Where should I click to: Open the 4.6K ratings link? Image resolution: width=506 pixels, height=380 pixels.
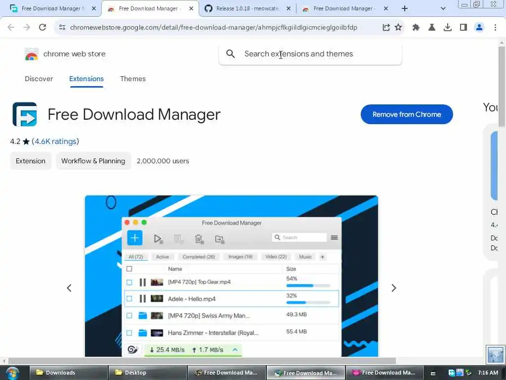pos(55,141)
